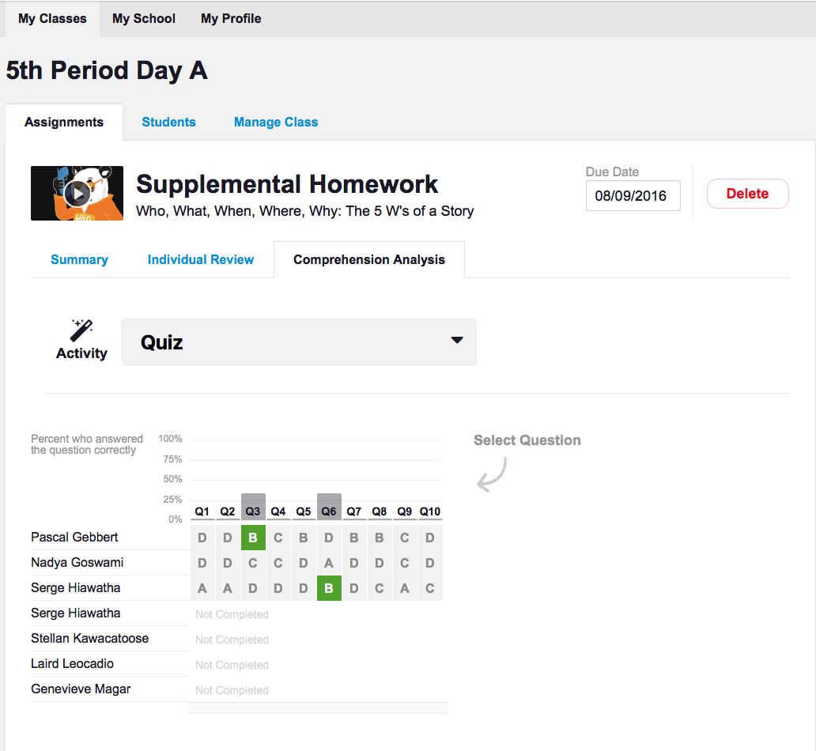This screenshot has width=816, height=751.
Task: Go to the Students tab
Action: 168,122
